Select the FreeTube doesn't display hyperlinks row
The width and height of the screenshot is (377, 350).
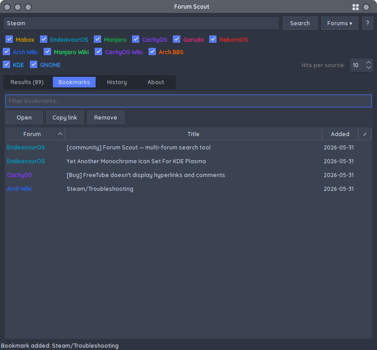click(x=188, y=175)
